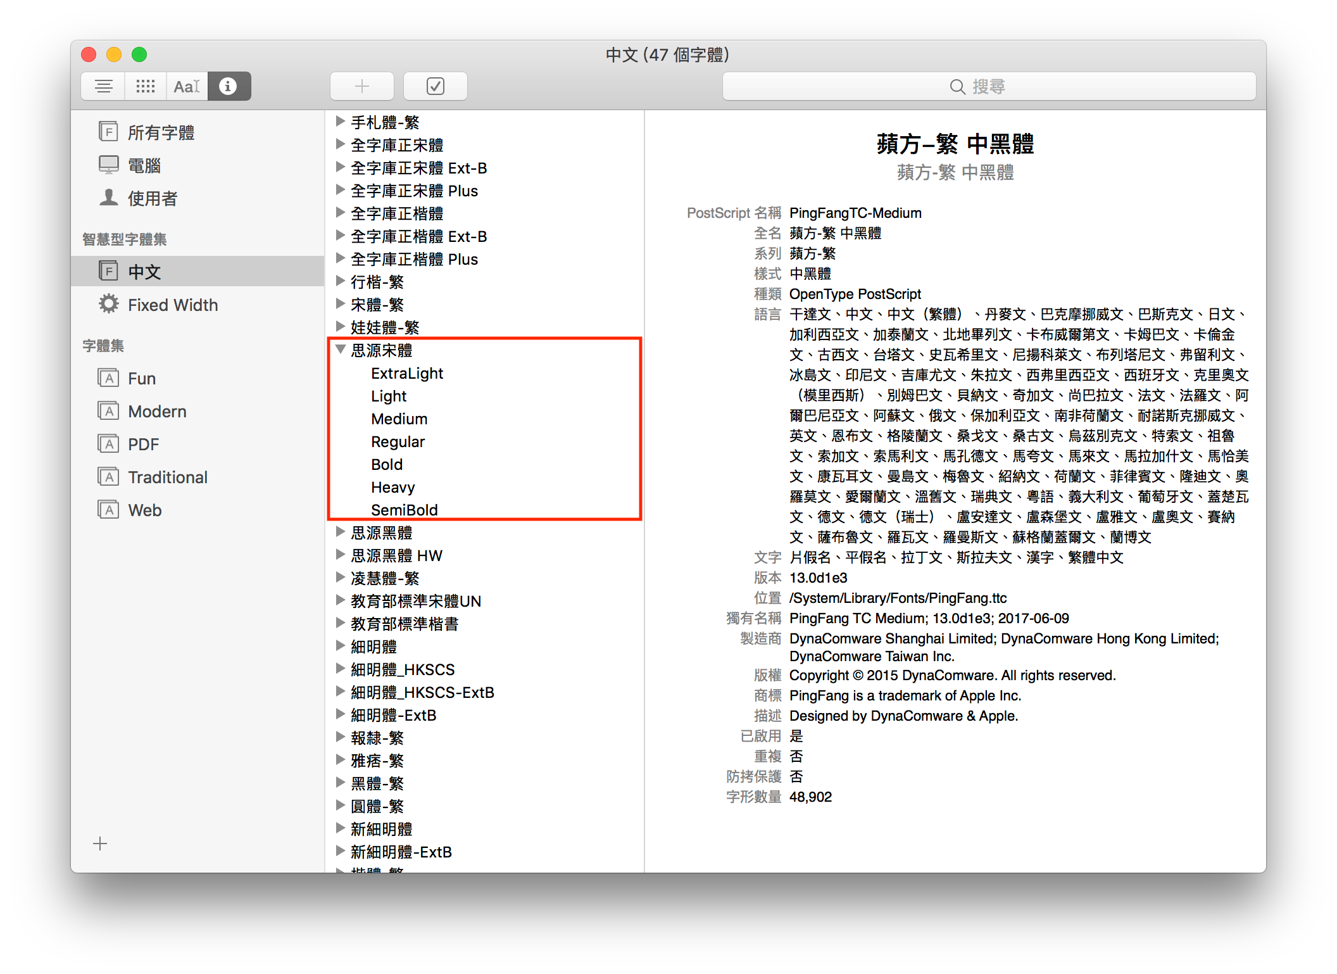
Task: Click the 蘋方-繁 中黑體 heading
Action: click(x=955, y=144)
